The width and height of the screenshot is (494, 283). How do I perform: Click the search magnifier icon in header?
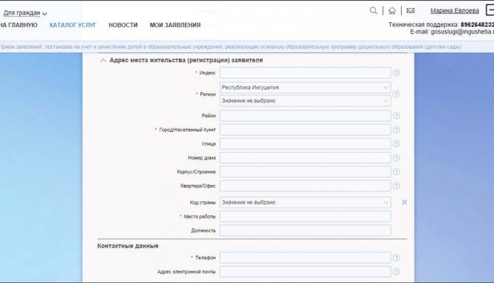click(373, 11)
